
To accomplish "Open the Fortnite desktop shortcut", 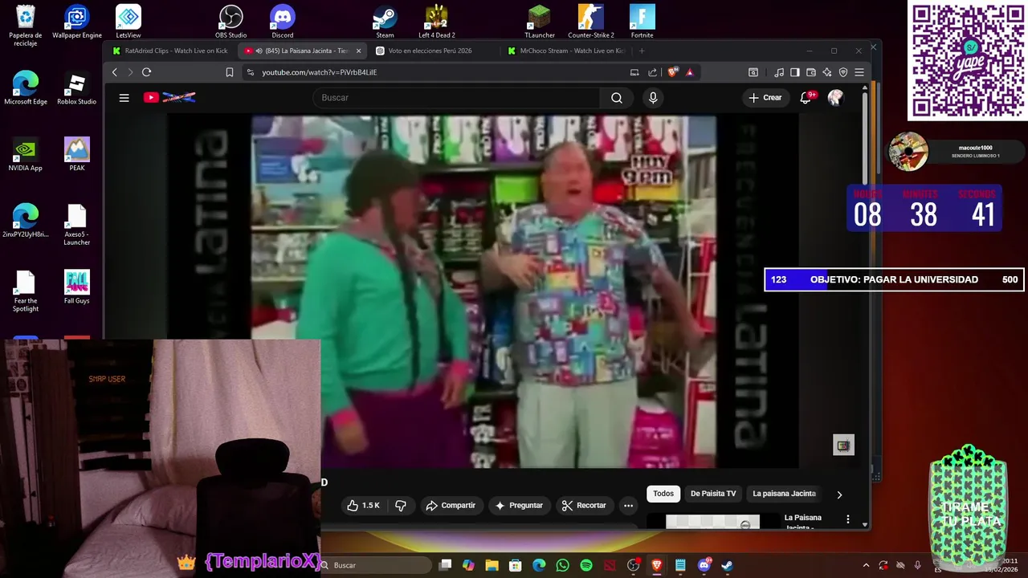I will pyautogui.click(x=642, y=22).
